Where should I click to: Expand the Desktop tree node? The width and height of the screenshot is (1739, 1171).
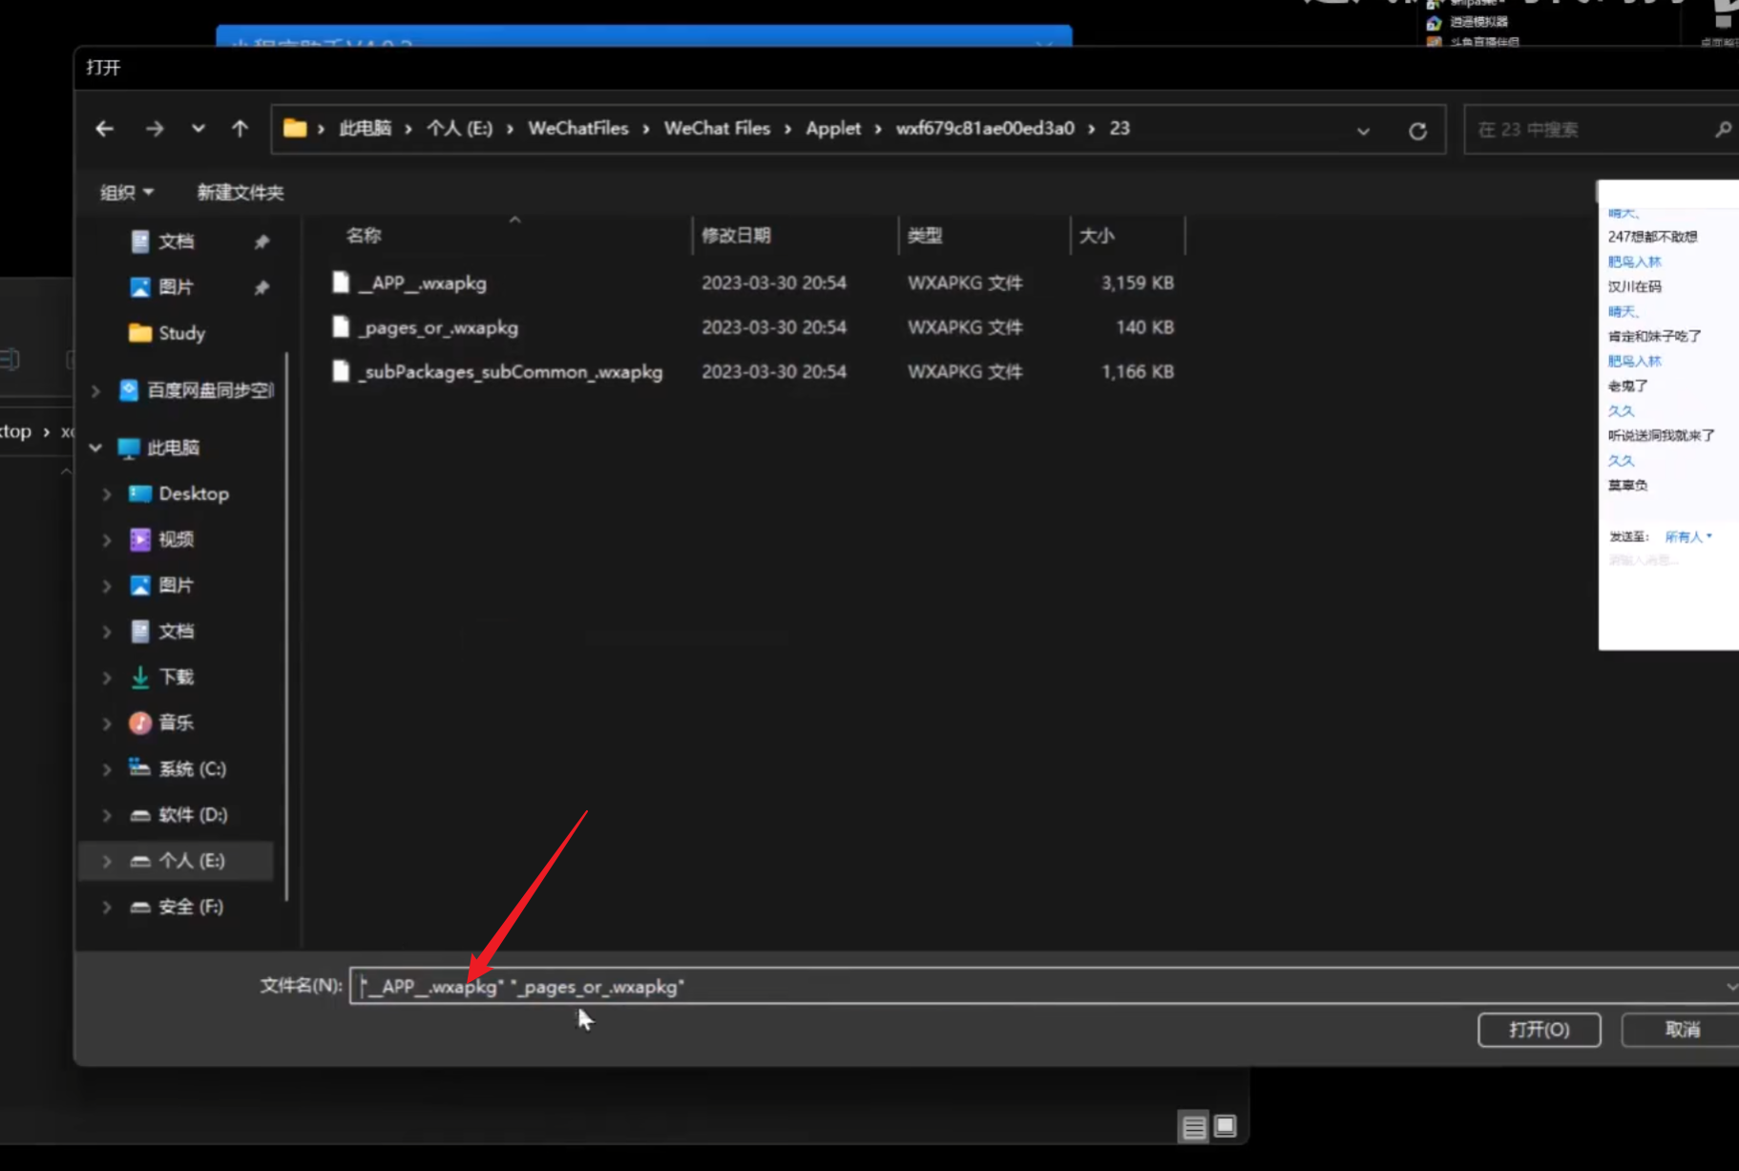107,493
